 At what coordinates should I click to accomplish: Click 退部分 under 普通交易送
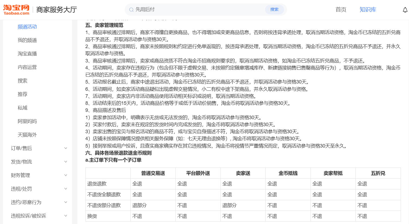pyautogui.click(x=139, y=205)
